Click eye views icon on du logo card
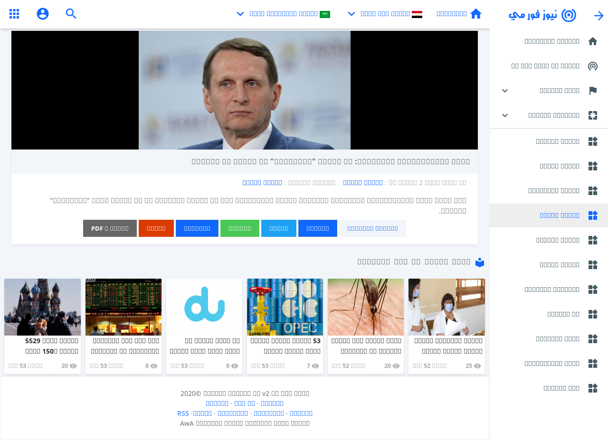This screenshot has height=440, width=608. click(235, 366)
